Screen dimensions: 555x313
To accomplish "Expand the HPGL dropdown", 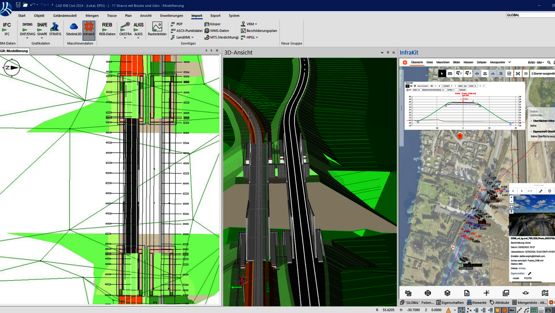I will point(257,37).
